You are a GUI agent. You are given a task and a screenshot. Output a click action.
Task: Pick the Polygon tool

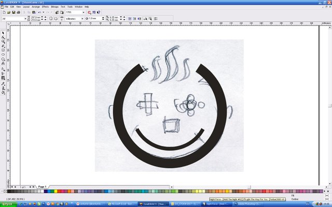3,59
